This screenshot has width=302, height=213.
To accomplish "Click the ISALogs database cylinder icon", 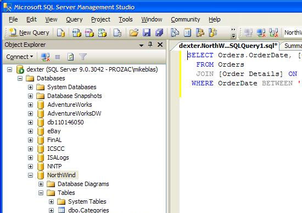I will click(x=41, y=158).
